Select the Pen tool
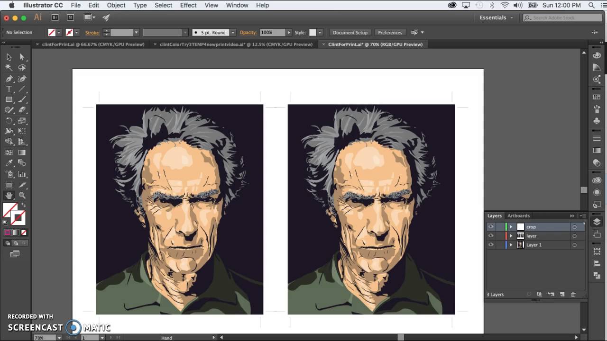This screenshot has width=607, height=341. 9,79
